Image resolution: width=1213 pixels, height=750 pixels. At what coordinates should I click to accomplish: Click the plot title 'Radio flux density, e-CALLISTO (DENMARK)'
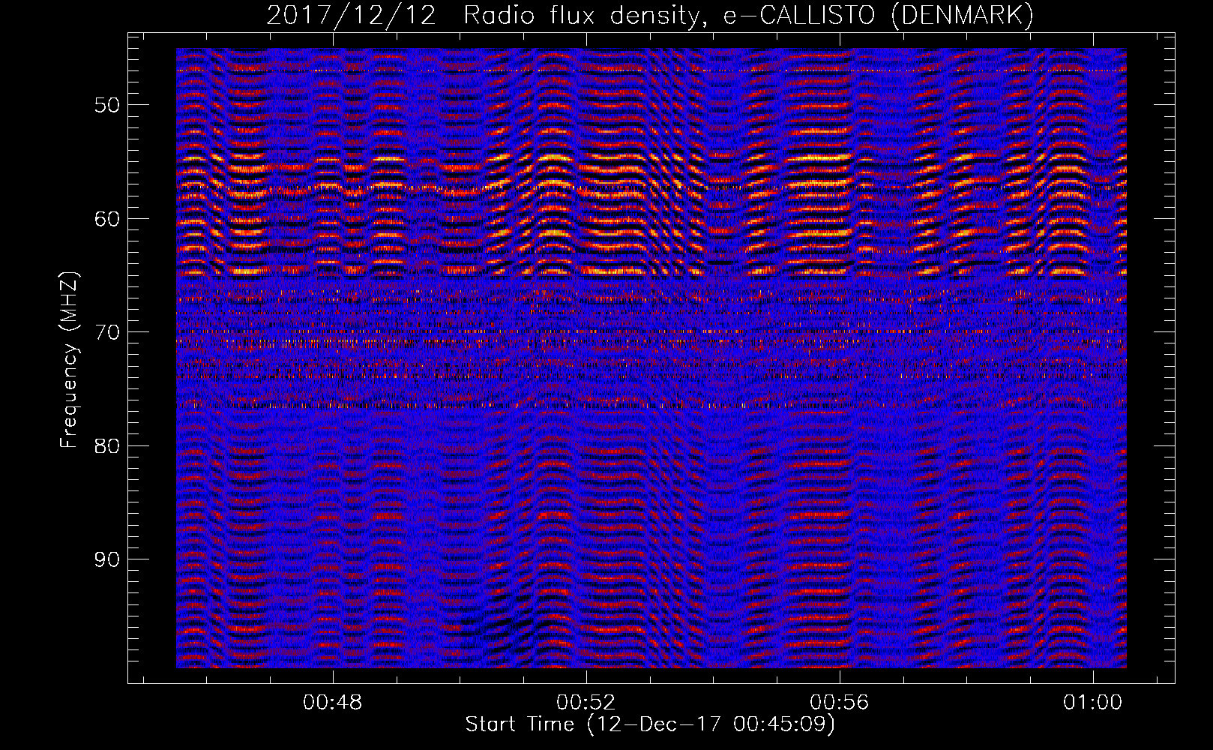[x=747, y=15]
